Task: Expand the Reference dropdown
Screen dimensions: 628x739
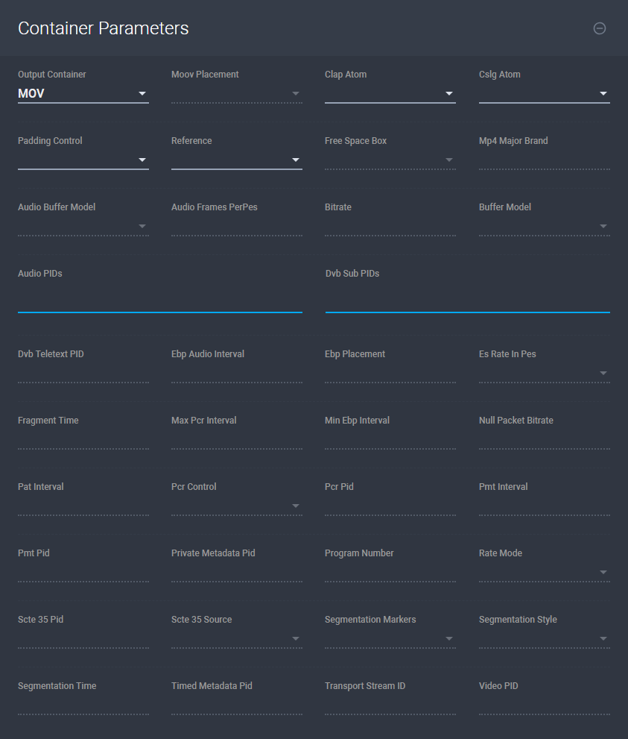Action: 236,160
